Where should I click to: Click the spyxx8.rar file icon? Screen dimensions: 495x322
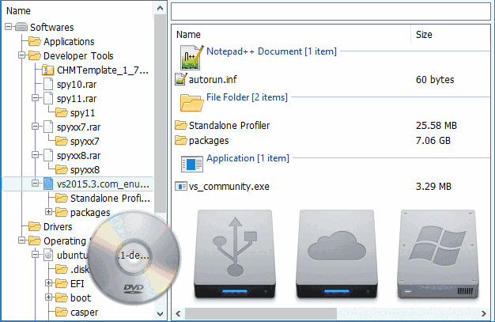pyautogui.click(x=48, y=155)
